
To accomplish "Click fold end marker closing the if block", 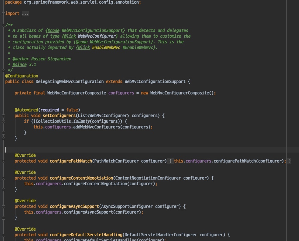I will click(3, 133).
